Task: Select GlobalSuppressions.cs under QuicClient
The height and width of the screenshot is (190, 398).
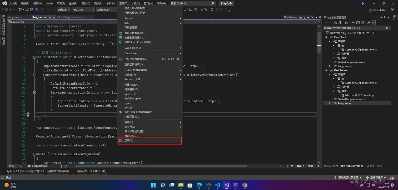Action: (351, 62)
